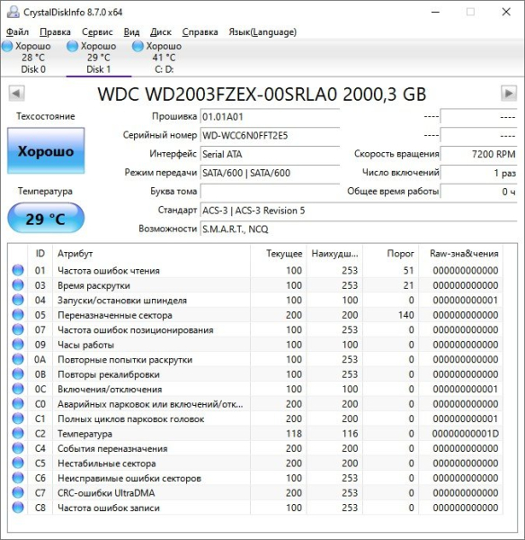Image resolution: width=525 pixels, height=540 pixels.
Task: Click the Хорошо health status button
Action: pyautogui.click(x=46, y=150)
